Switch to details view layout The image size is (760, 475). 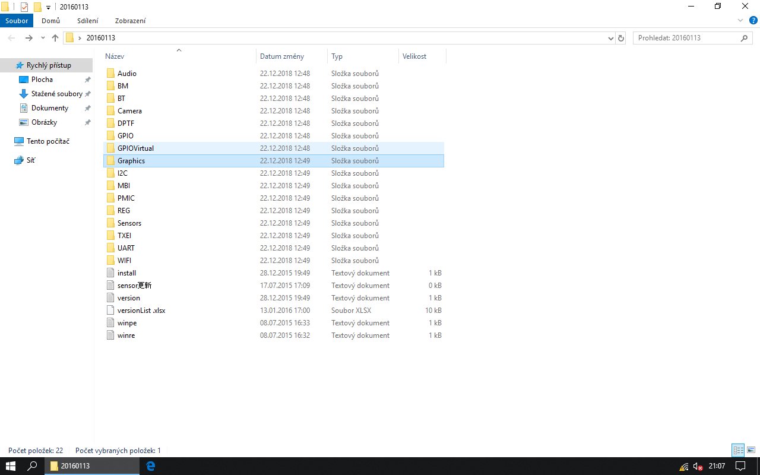pyautogui.click(x=738, y=451)
